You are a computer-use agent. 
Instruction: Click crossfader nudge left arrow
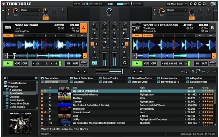pos(85,71)
